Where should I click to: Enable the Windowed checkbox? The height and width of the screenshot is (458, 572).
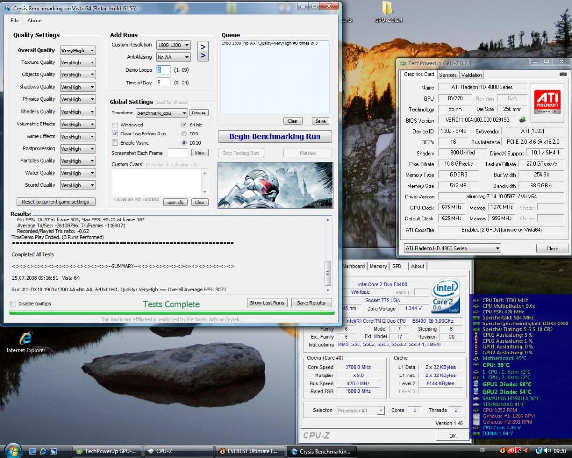[115, 125]
